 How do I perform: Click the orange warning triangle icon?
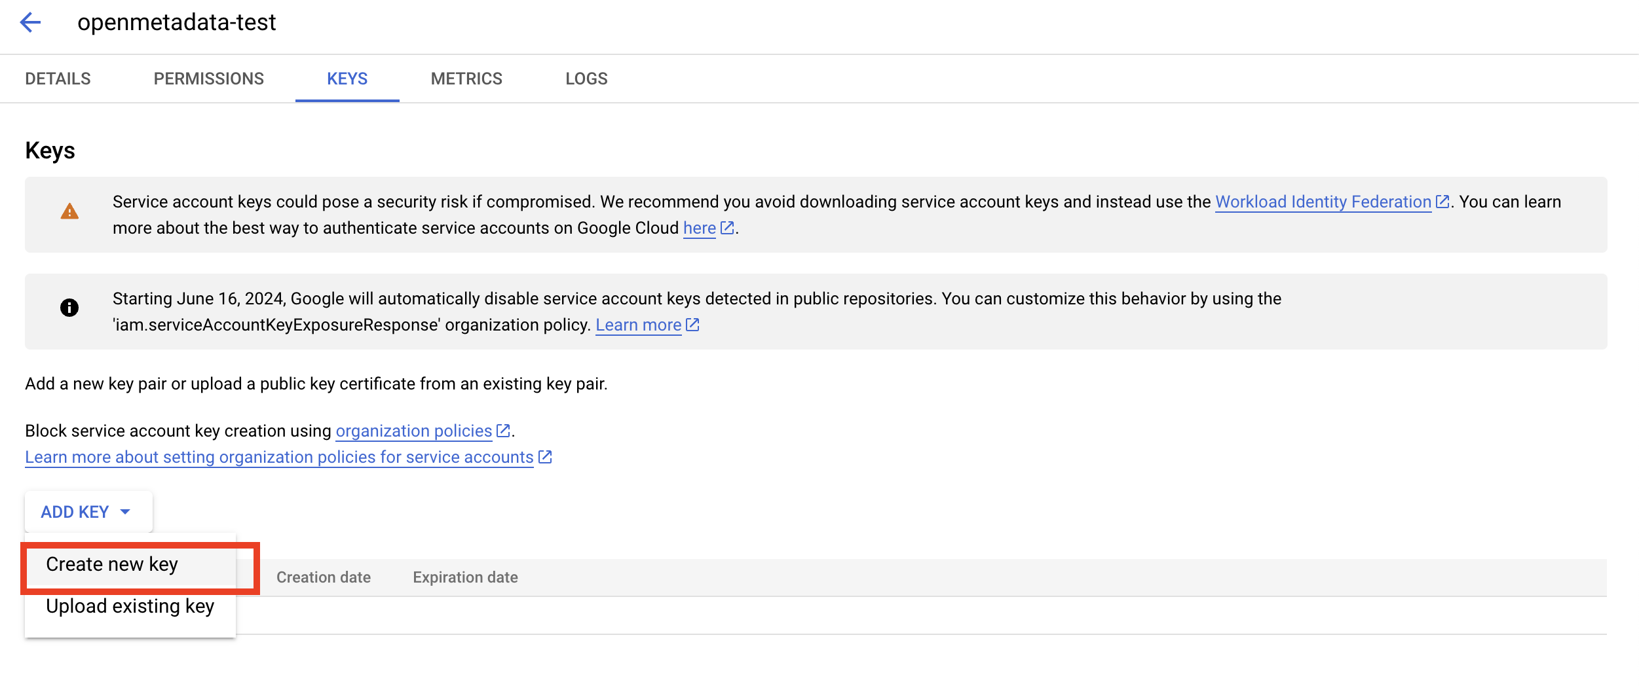point(69,211)
